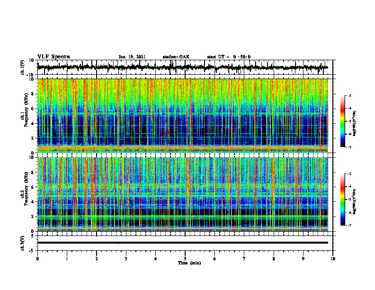375x290 pixels.
Task: Click the "ch.1(V)" y-axis label
Action: pyautogui.click(x=22, y=67)
